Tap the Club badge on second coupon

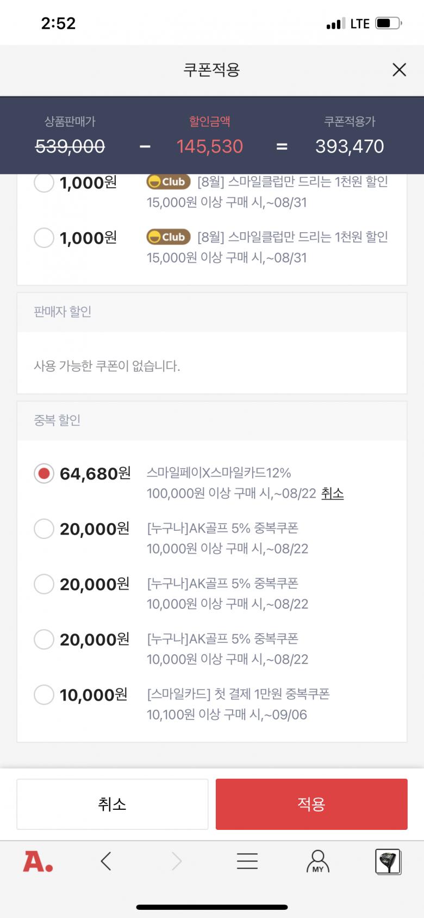169,237
